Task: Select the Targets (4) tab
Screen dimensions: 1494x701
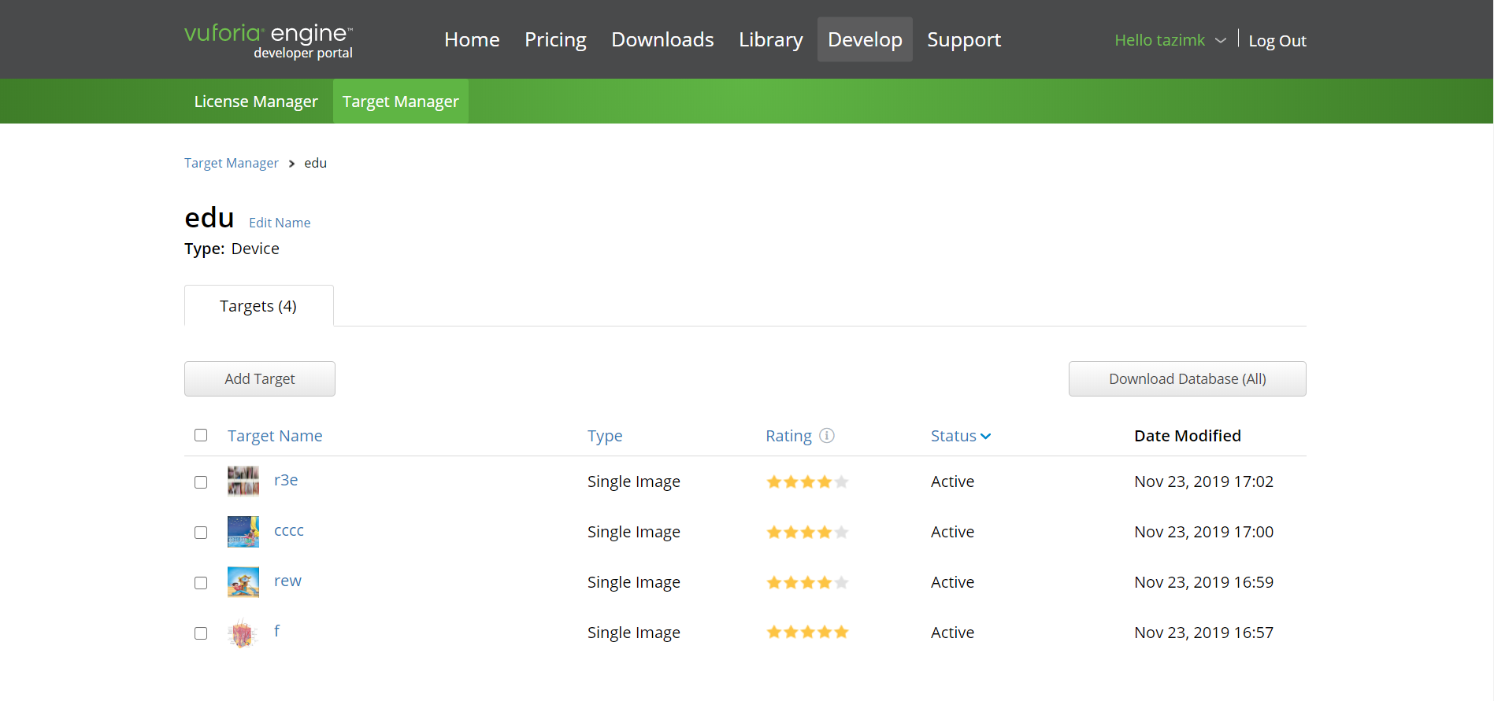Action: [x=258, y=306]
